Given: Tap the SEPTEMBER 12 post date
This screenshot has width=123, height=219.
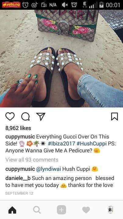Looking at the screenshot, I should pos(19,193).
